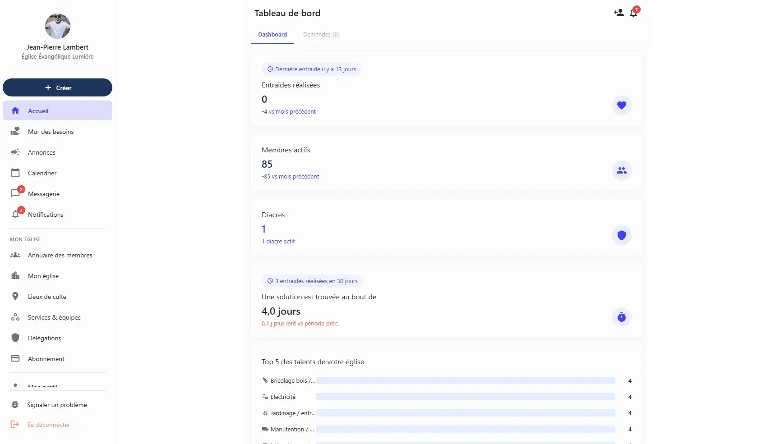The image size is (776, 444).
Task: Click Signaler un problème link
Action: click(x=57, y=405)
